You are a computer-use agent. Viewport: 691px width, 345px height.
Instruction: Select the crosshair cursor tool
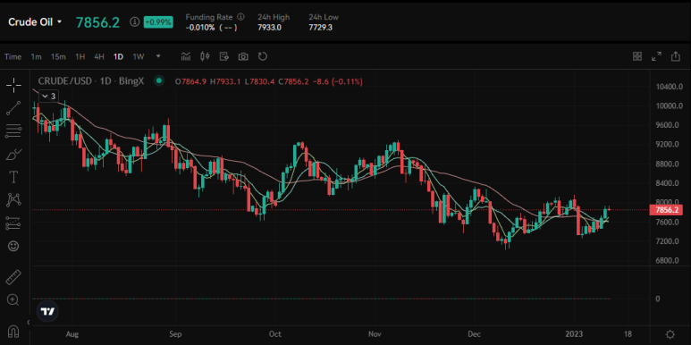13,85
